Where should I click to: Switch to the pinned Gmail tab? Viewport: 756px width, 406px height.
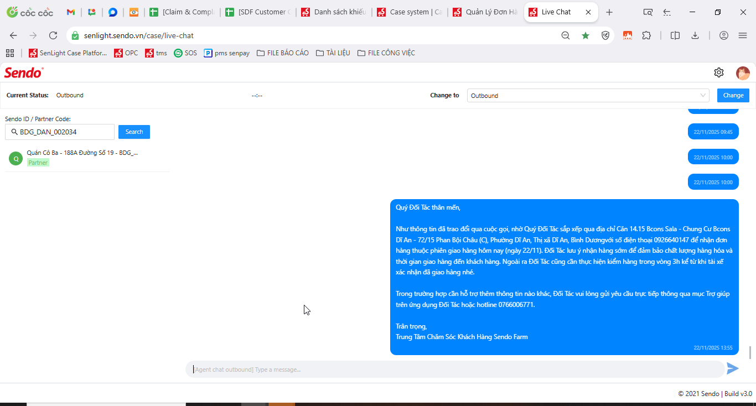(x=71, y=12)
